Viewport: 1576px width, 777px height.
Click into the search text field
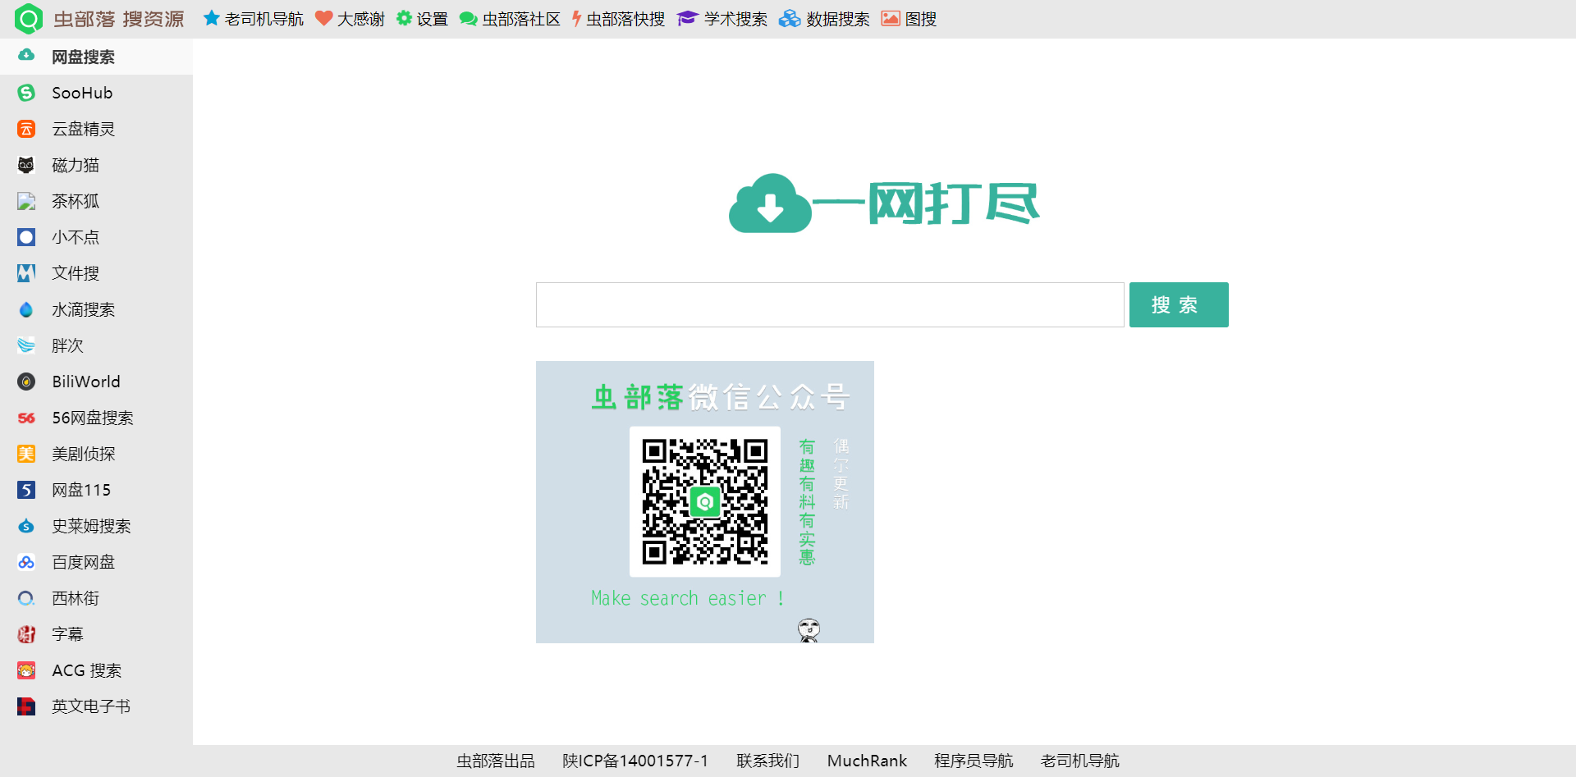(x=829, y=305)
